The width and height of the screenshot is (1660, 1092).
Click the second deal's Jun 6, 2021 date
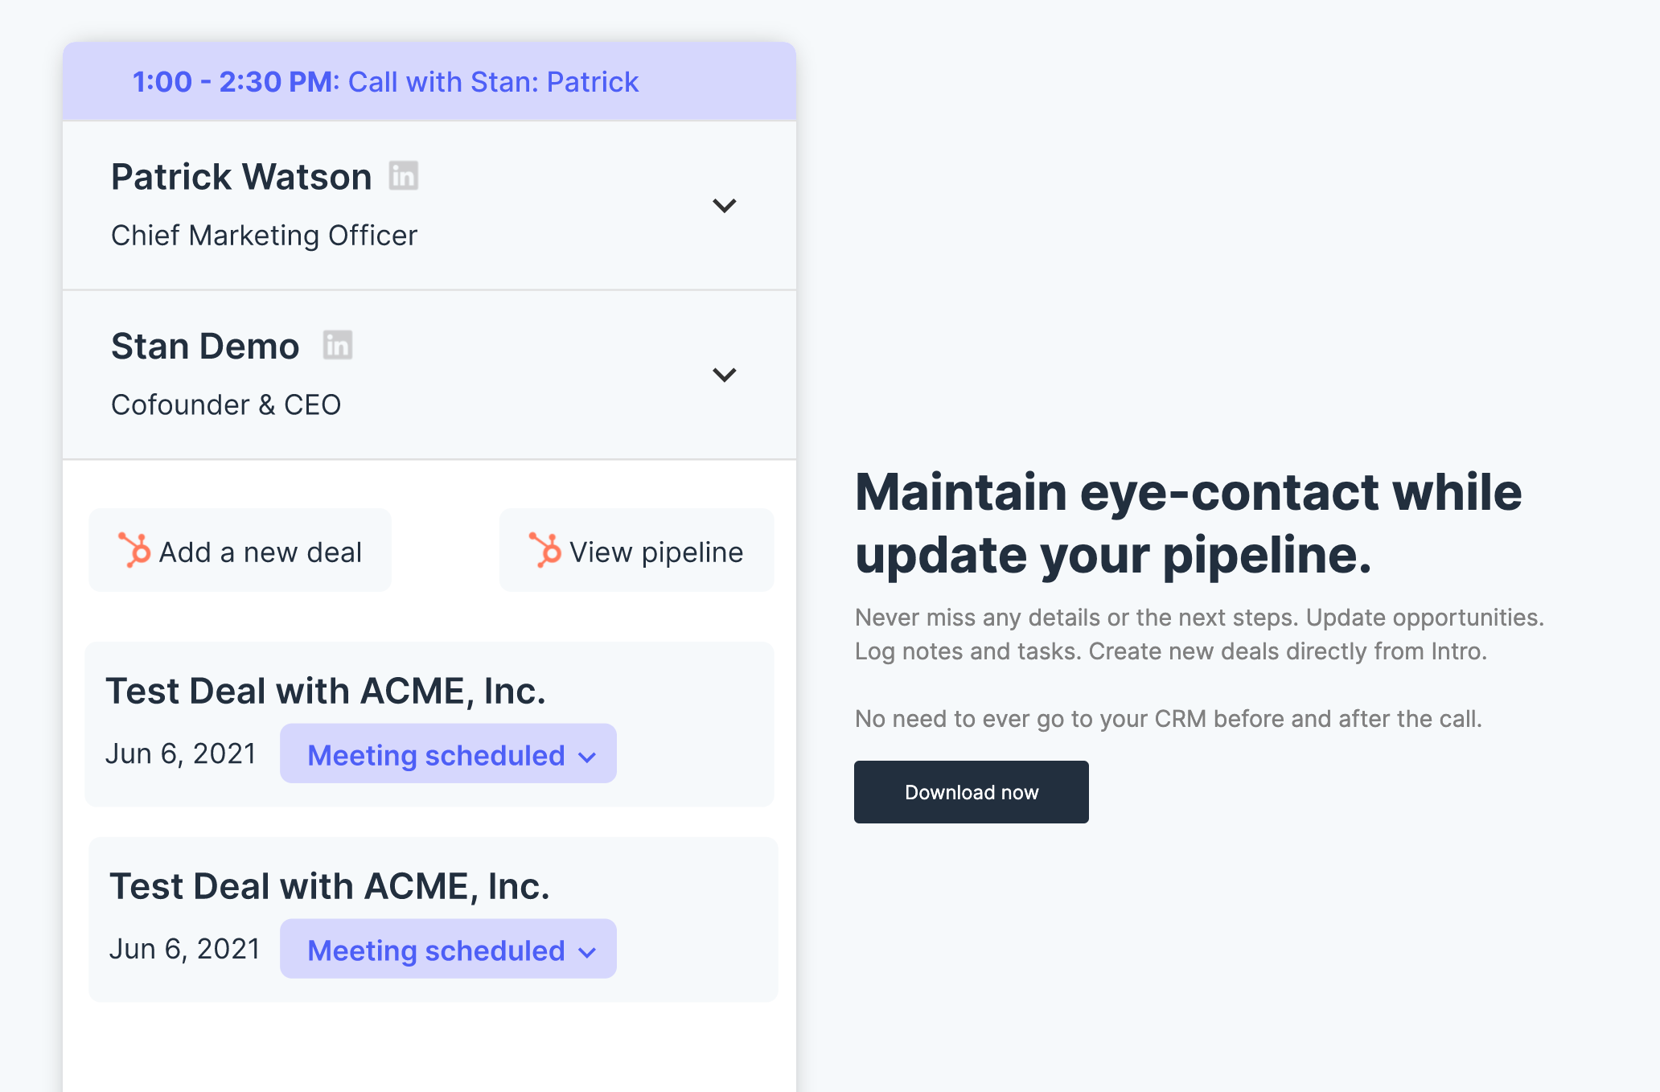(185, 949)
